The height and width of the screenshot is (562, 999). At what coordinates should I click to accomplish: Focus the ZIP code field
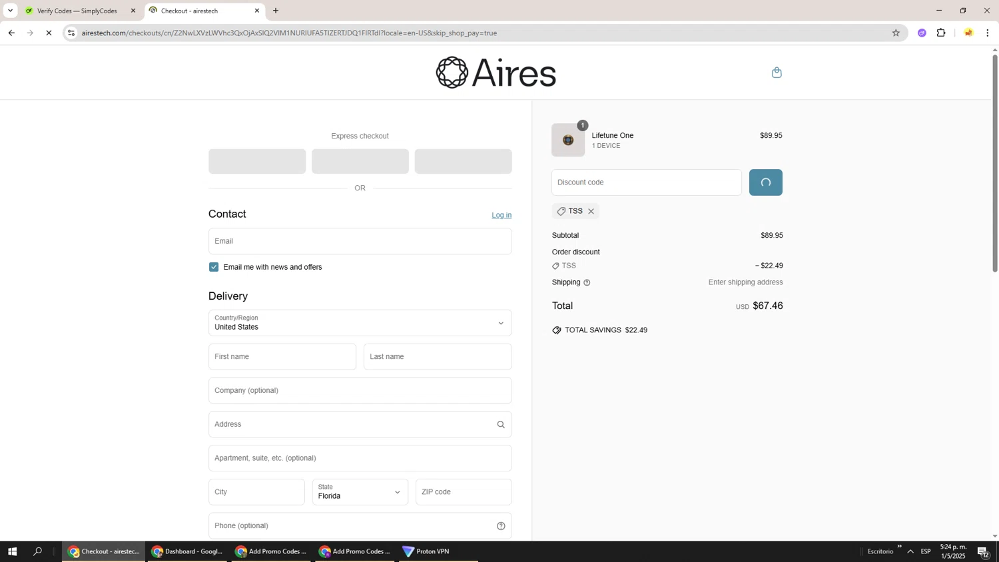pyautogui.click(x=464, y=492)
